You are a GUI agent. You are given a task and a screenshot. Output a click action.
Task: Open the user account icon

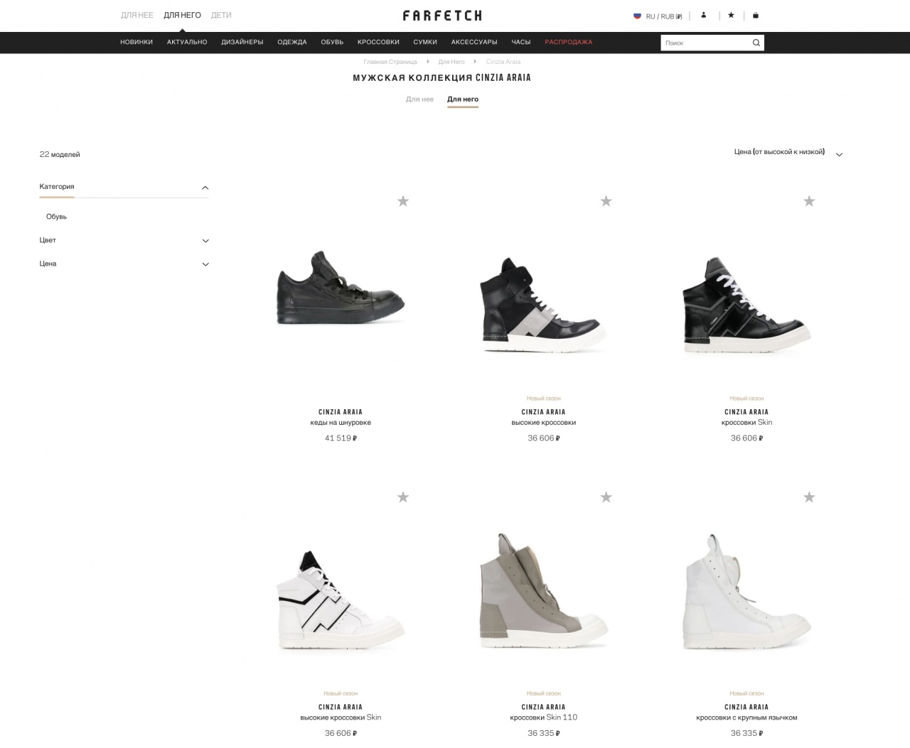coord(703,15)
